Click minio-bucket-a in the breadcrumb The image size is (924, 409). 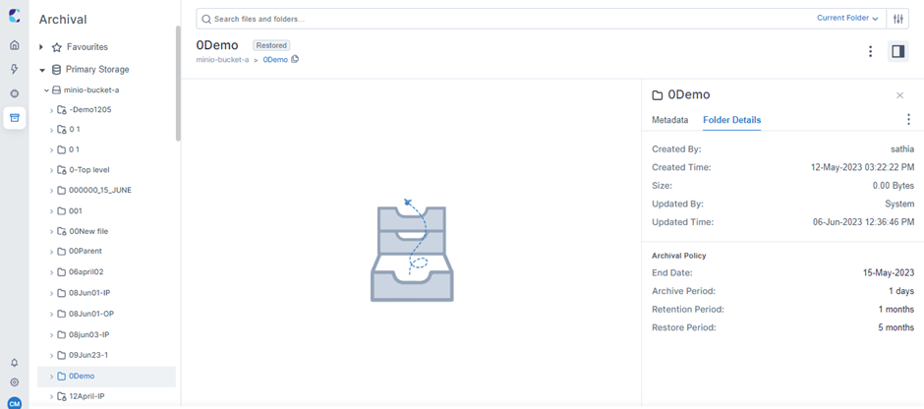[x=223, y=60]
